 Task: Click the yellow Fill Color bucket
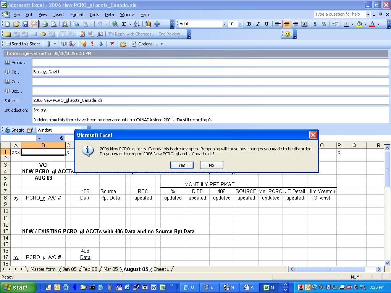coord(359,24)
